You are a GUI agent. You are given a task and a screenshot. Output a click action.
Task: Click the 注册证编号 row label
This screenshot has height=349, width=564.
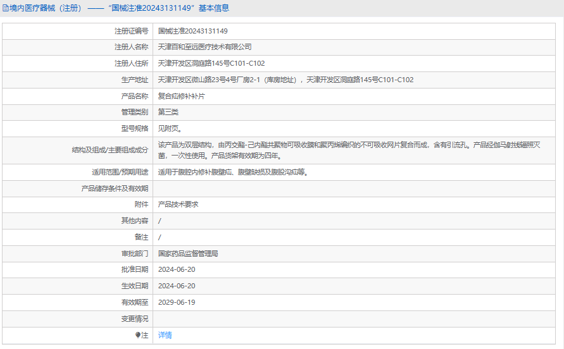(131, 31)
